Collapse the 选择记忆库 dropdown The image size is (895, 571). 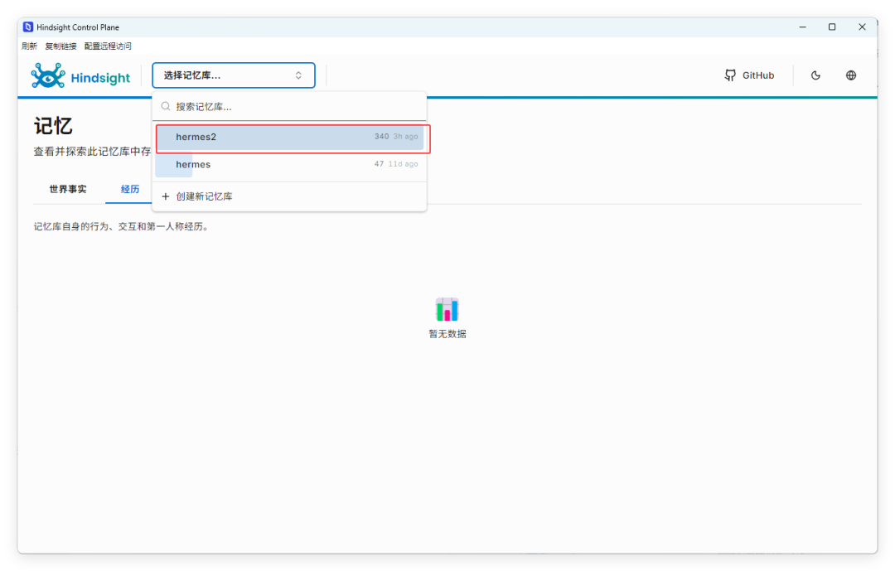[x=234, y=75]
